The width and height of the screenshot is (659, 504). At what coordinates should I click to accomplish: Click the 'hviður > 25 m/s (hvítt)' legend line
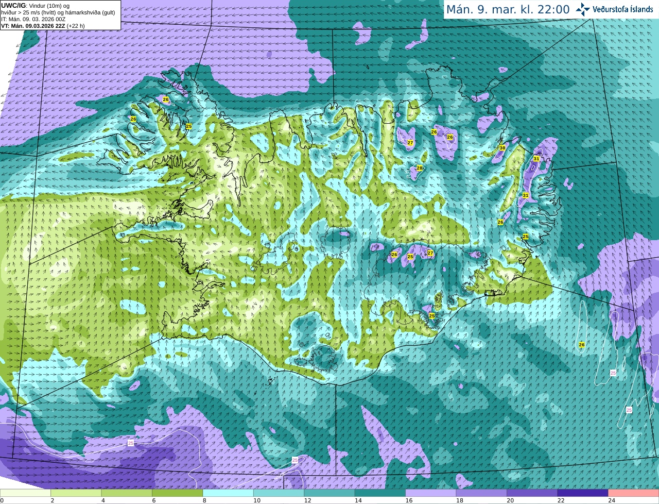58,12
